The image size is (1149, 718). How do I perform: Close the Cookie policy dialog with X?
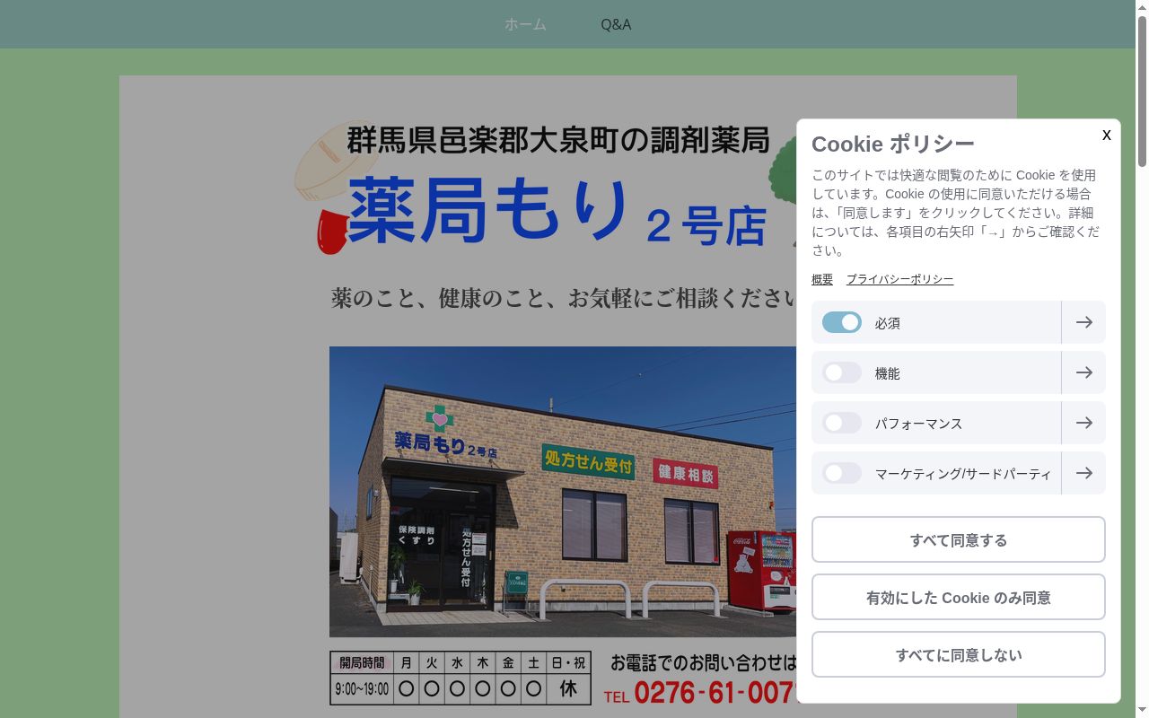[1106, 135]
